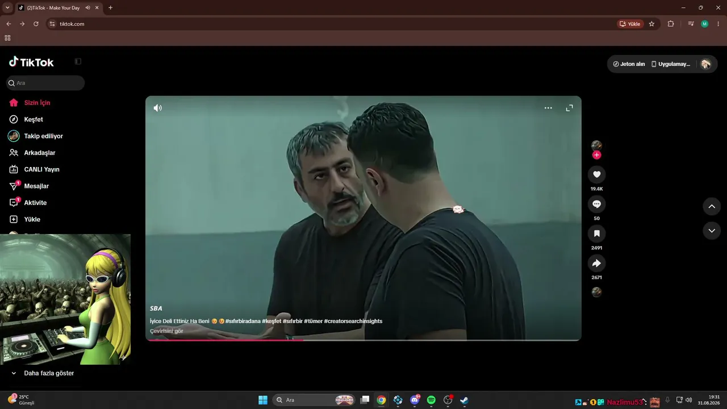
Task: Install the app via the Yükle chip
Action: coord(630,24)
